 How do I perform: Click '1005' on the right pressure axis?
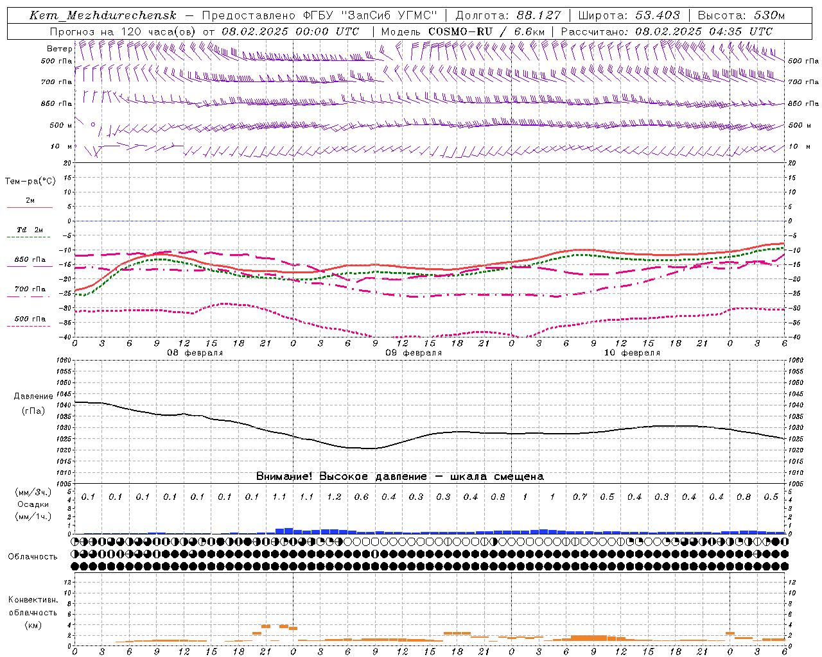coord(796,484)
